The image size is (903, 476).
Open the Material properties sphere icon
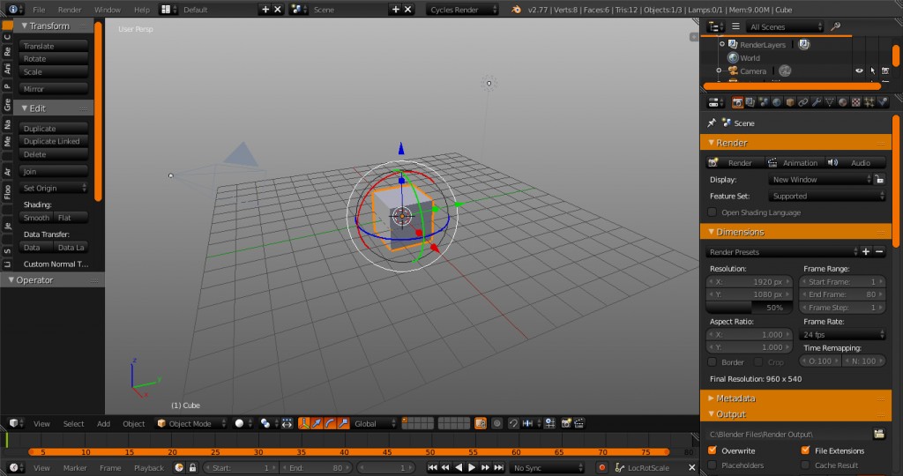coord(843,102)
